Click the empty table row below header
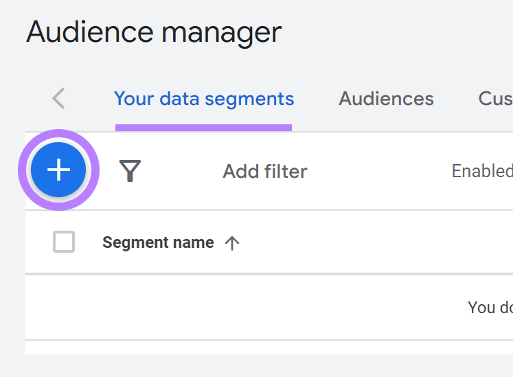 pos(240,307)
